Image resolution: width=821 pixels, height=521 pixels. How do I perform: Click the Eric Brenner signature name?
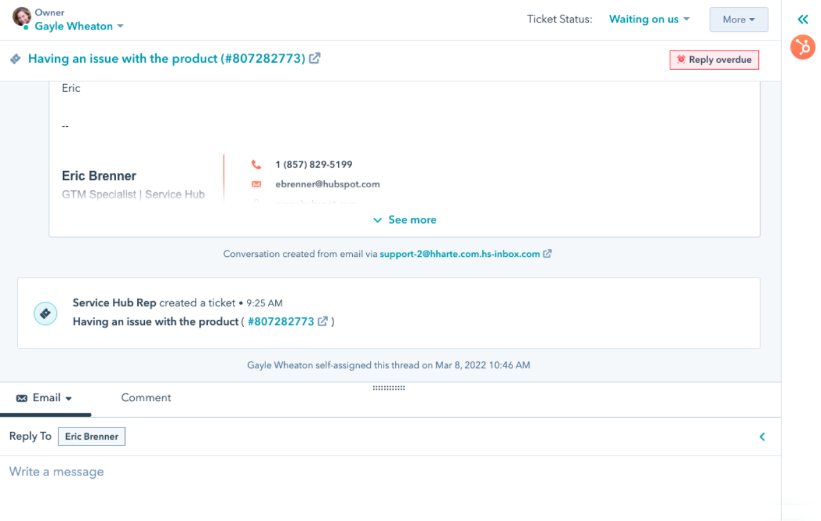pos(99,176)
